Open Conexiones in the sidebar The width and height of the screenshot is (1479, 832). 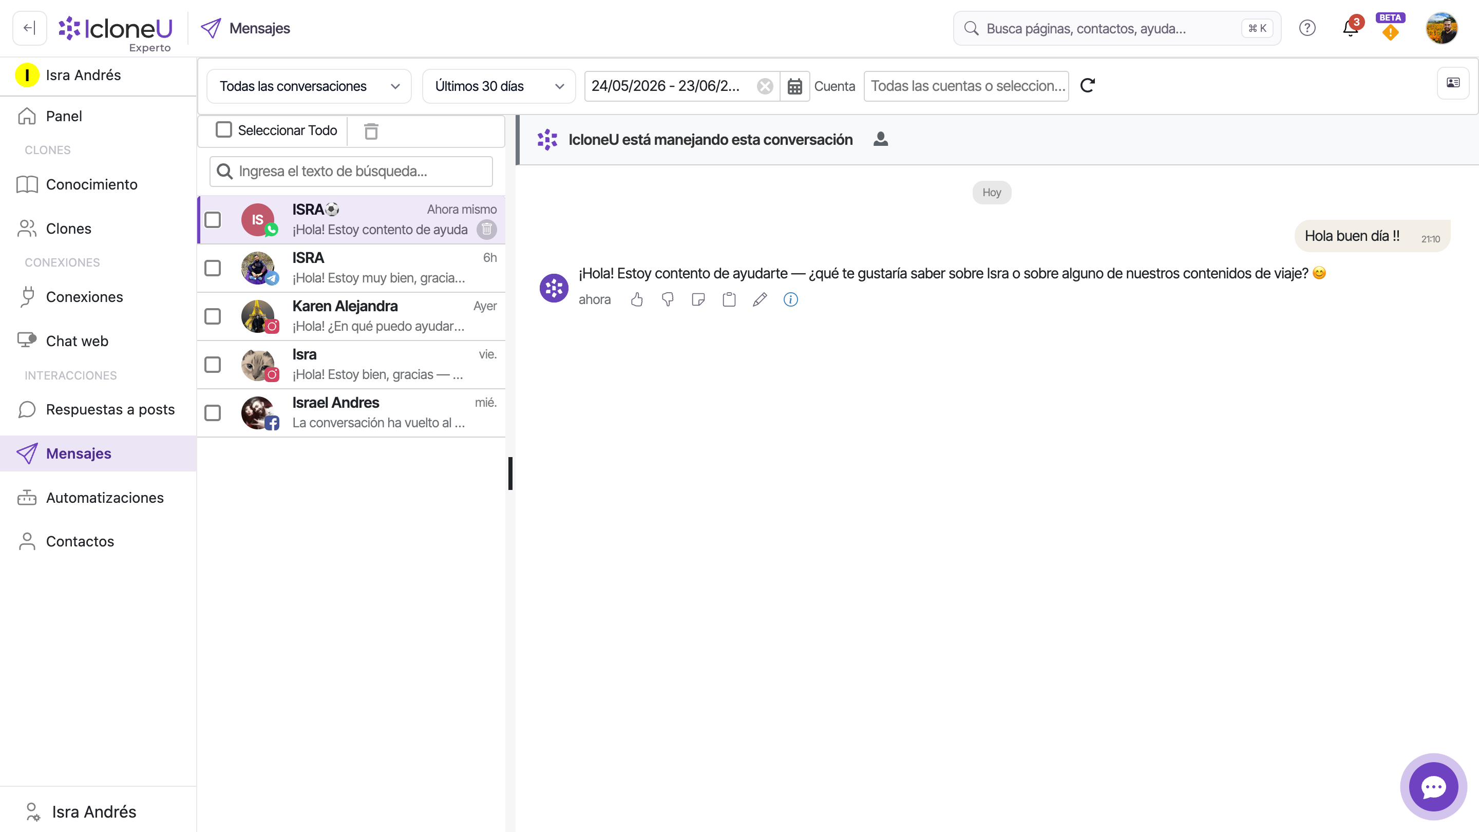pos(98,297)
